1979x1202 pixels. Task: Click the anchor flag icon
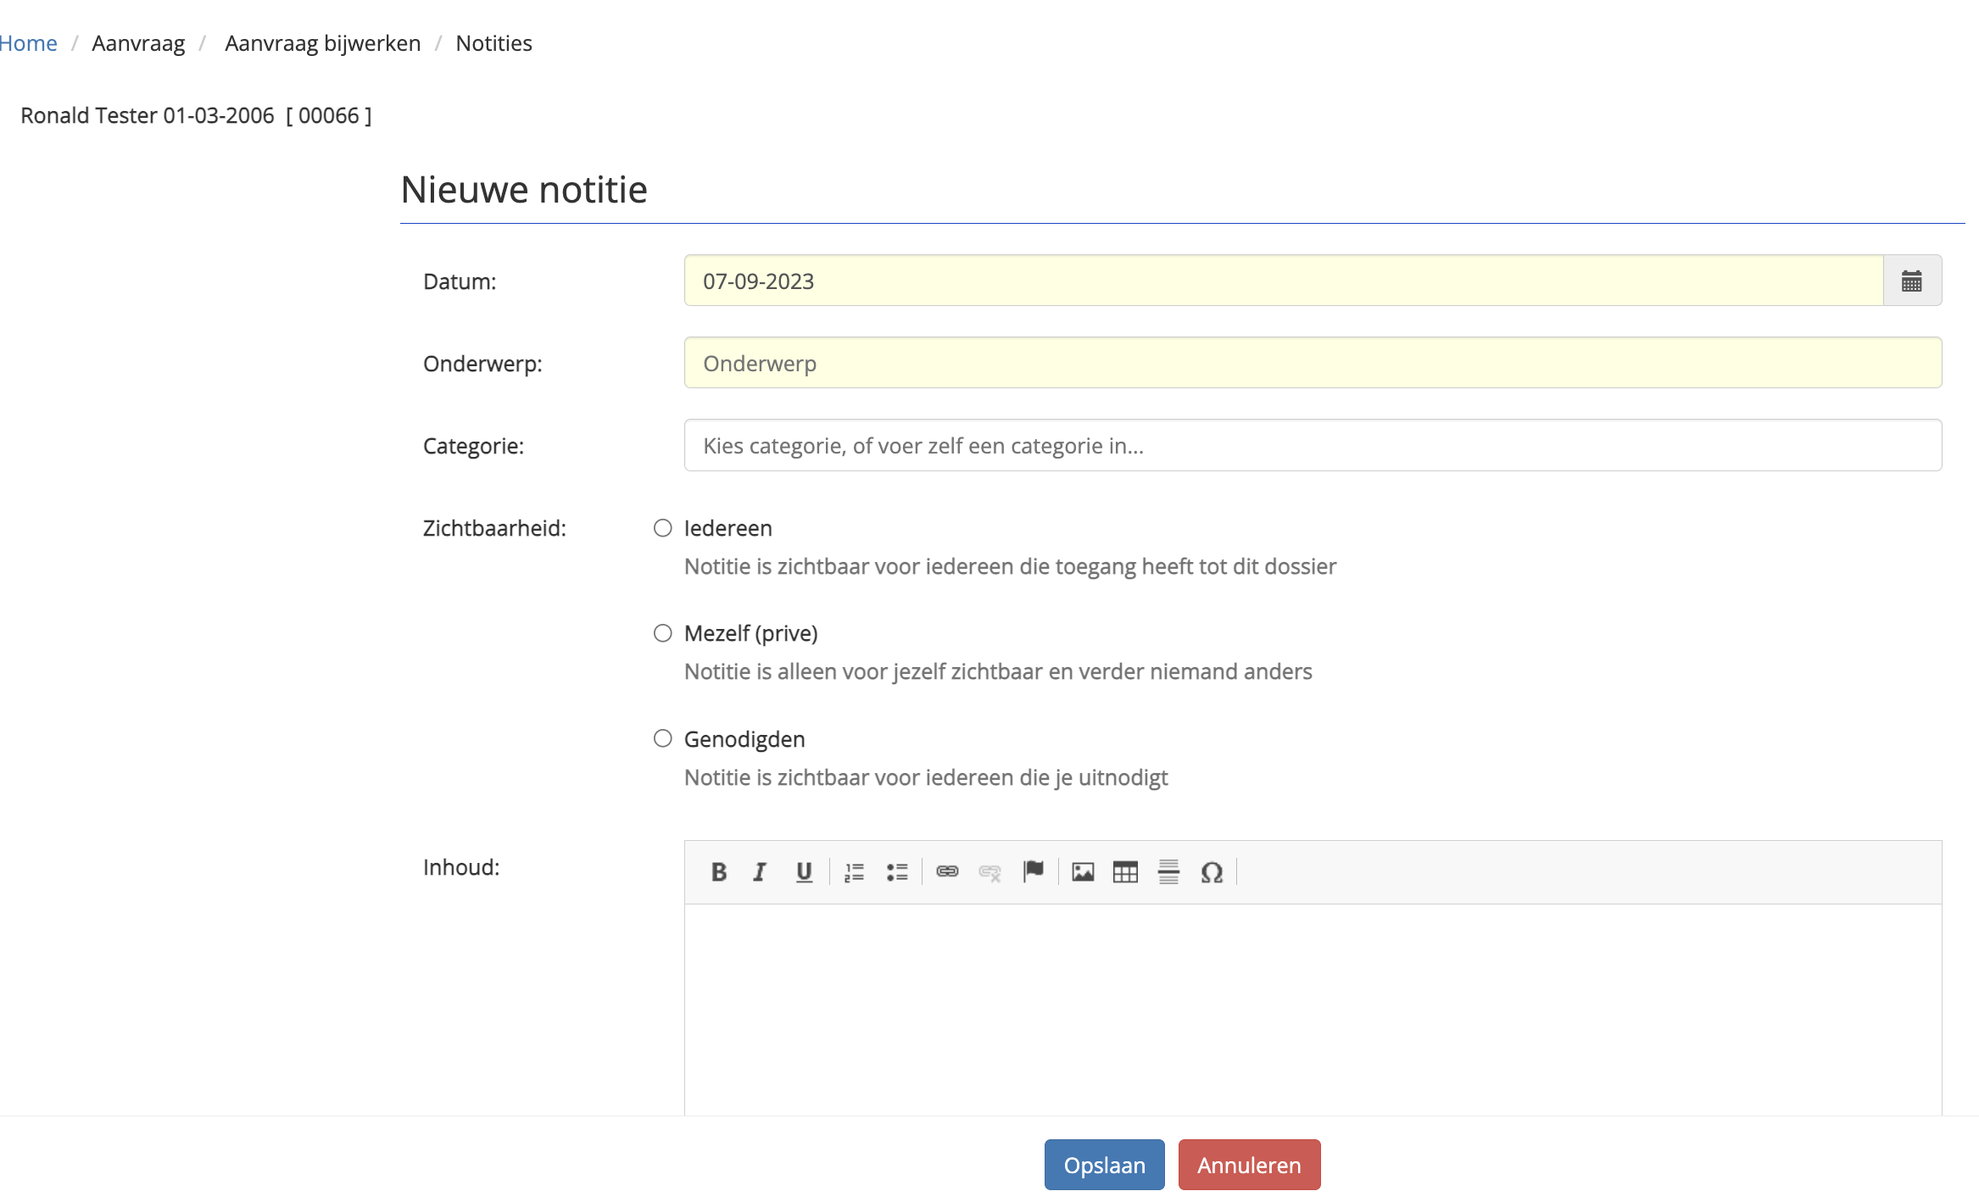(x=1033, y=871)
